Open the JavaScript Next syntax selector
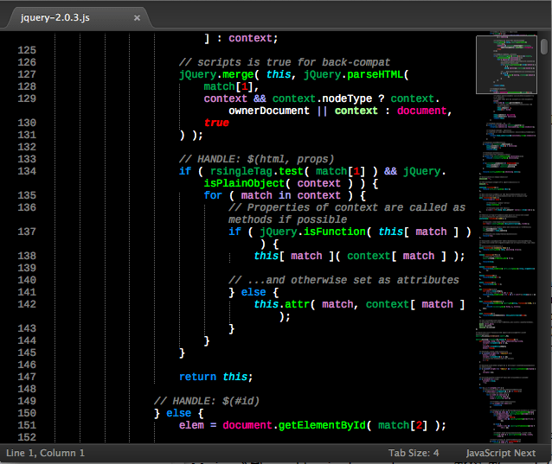Viewport: 552px width, 464px height. [501, 453]
